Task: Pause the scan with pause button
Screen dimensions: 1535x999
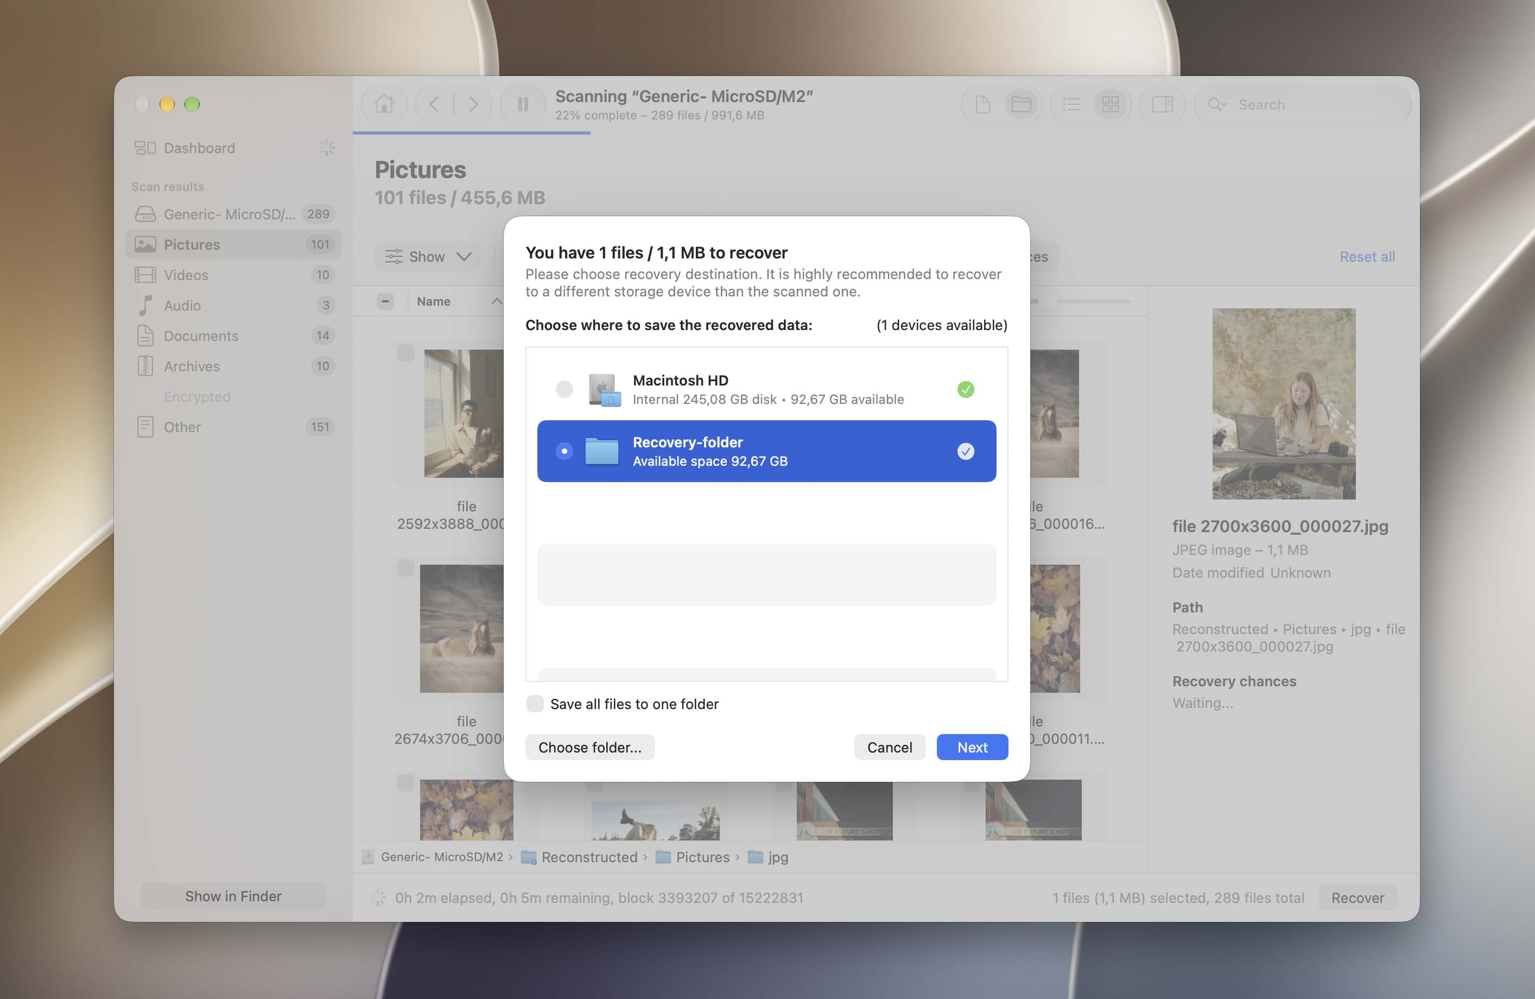Action: (x=523, y=104)
